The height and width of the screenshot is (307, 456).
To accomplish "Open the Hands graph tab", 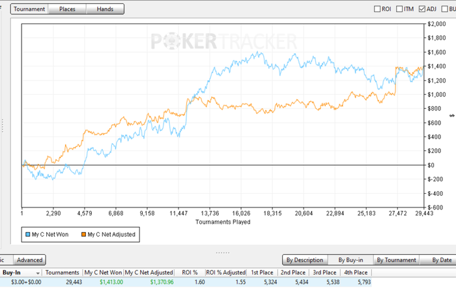I will point(105,9).
